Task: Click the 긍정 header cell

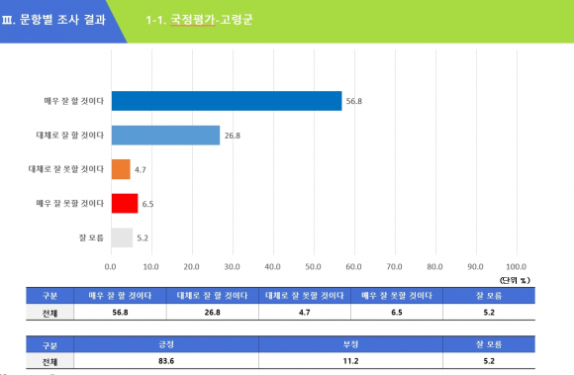Action: pyautogui.click(x=166, y=344)
